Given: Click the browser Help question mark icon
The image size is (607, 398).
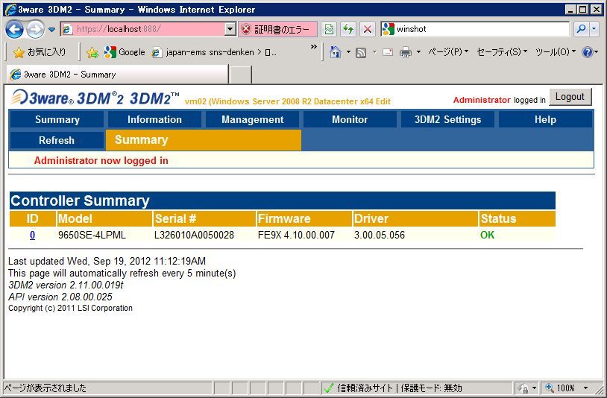Looking at the screenshot, I should [x=587, y=52].
